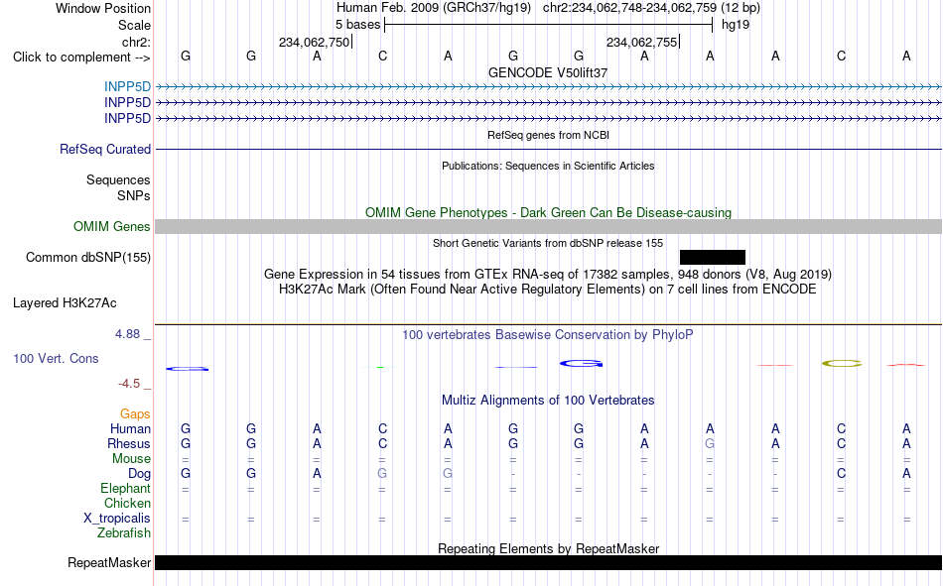
Task: Click the orange Gaps label
Action: (135, 413)
